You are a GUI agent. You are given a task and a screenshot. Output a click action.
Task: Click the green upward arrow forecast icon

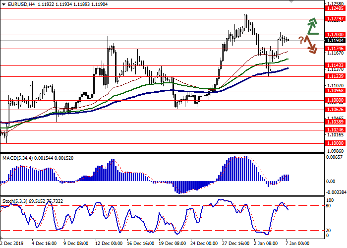[x=311, y=26]
